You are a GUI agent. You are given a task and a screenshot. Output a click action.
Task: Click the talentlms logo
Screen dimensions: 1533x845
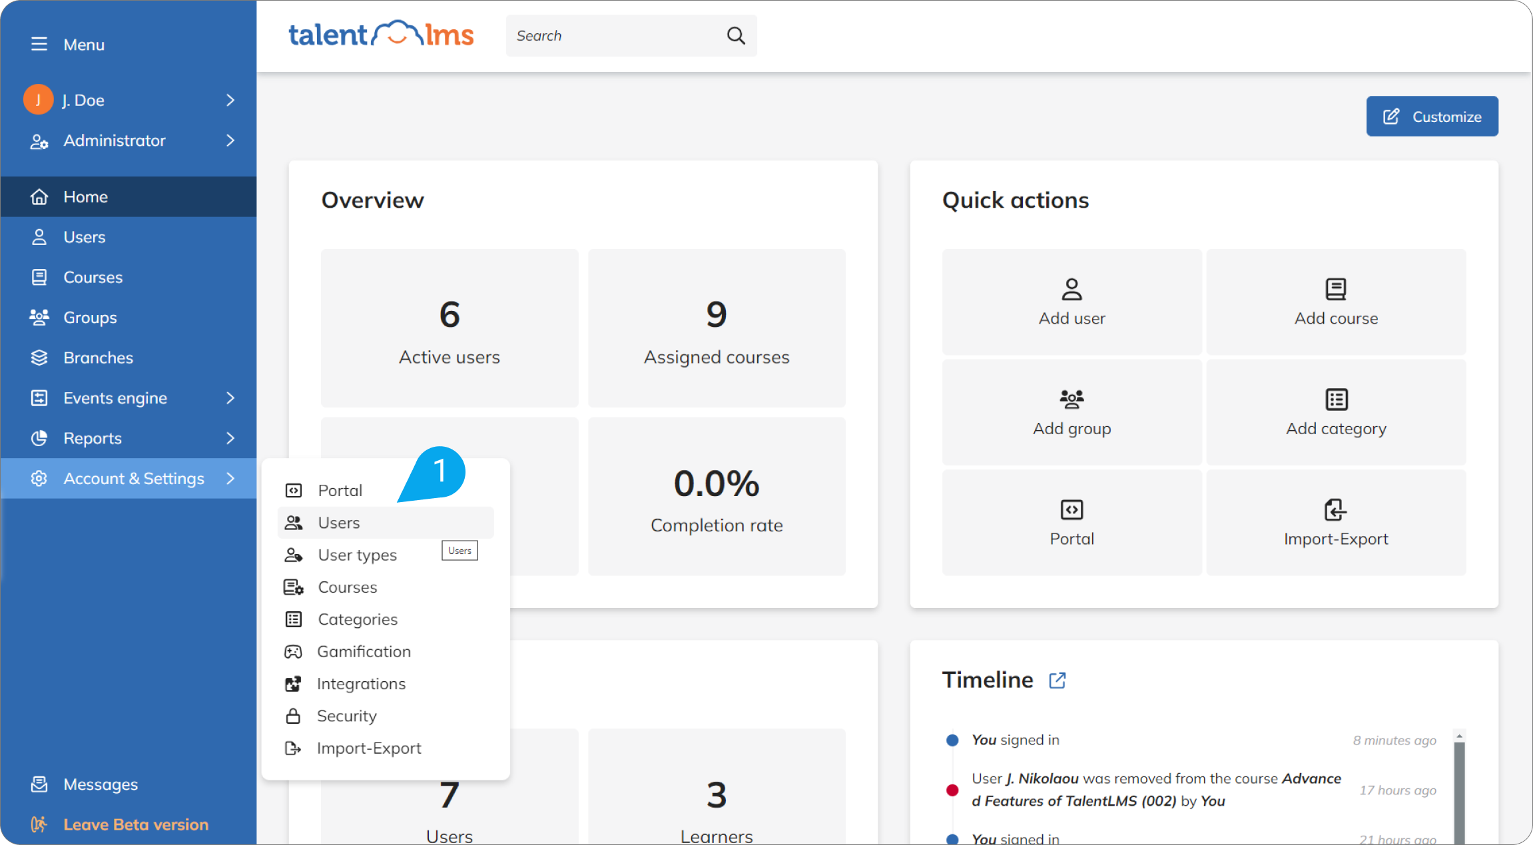[380, 35]
